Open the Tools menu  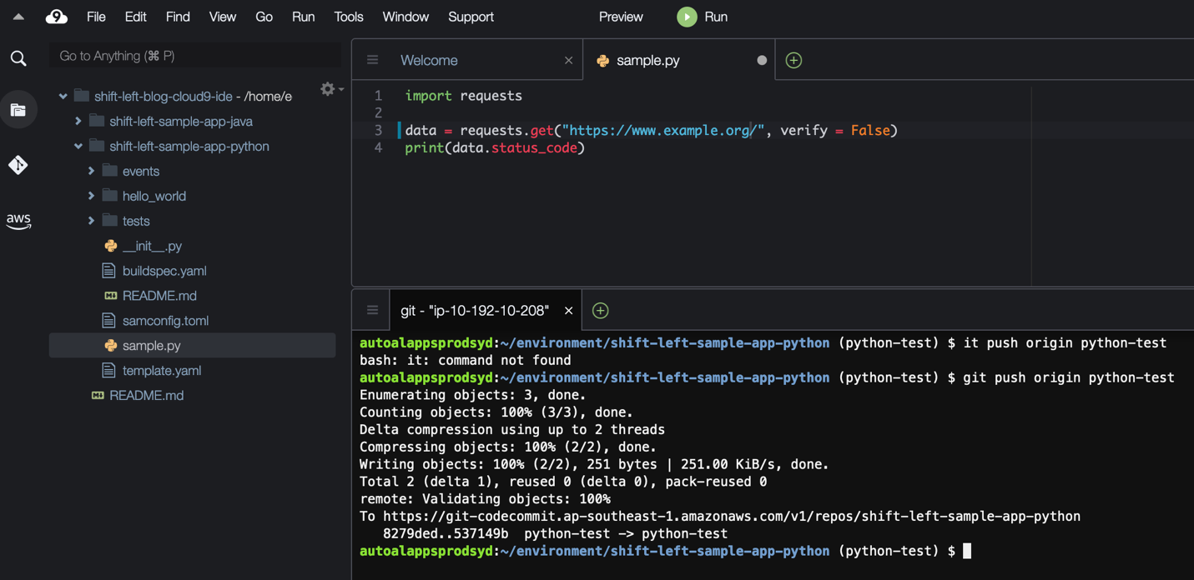(348, 17)
